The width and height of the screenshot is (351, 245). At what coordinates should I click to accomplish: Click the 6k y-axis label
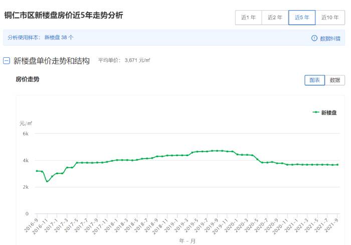click(26, 134)
